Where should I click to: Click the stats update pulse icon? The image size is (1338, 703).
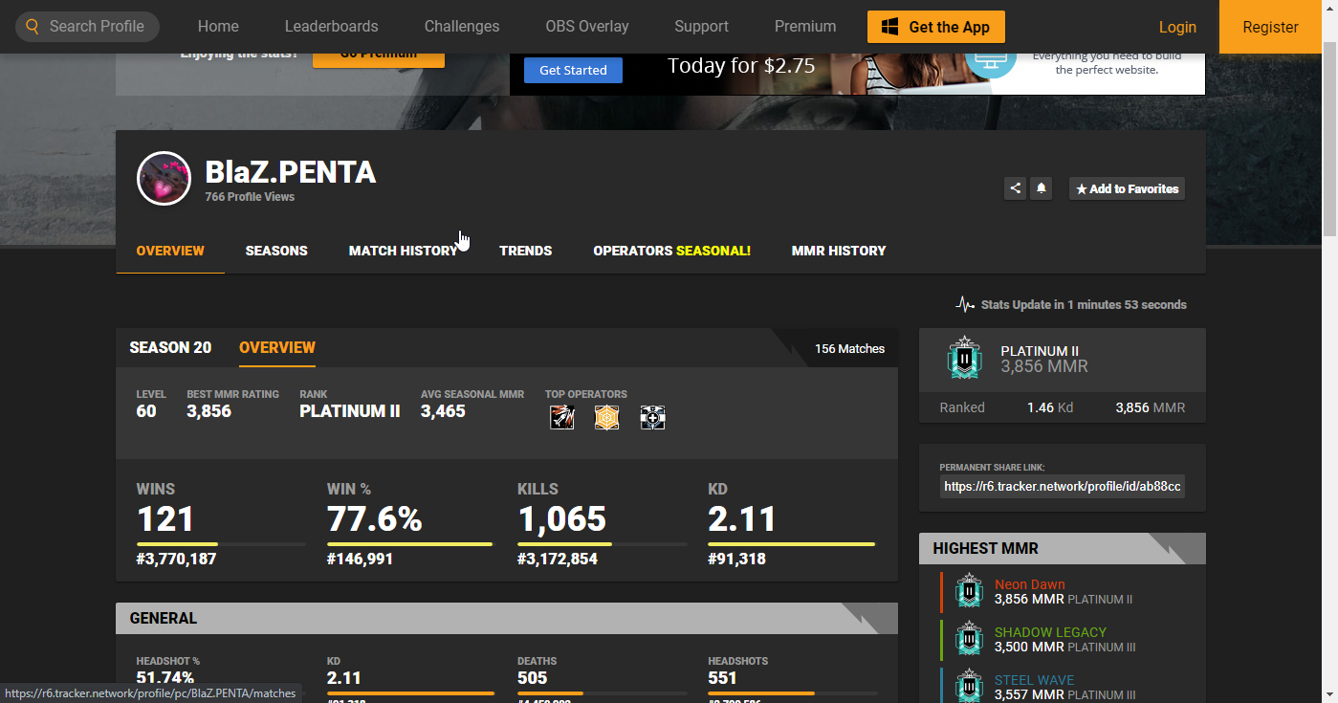pyautogui.click(x=965, y=304)
